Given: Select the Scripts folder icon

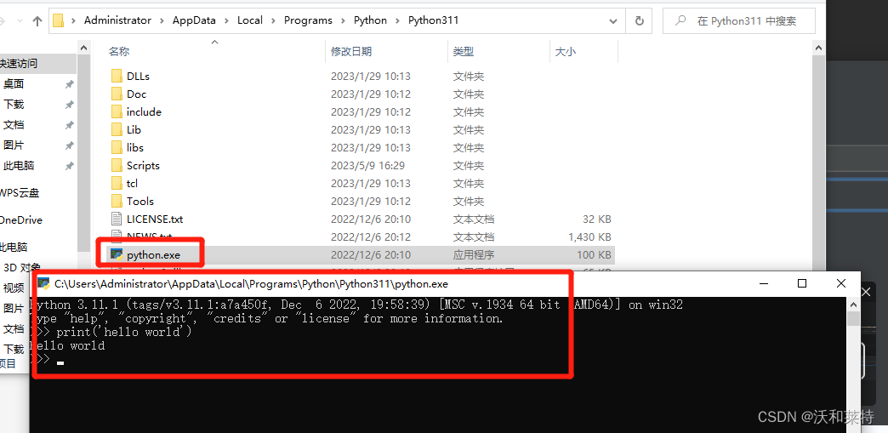Looking at the screenshot, I should click(117, 166).
